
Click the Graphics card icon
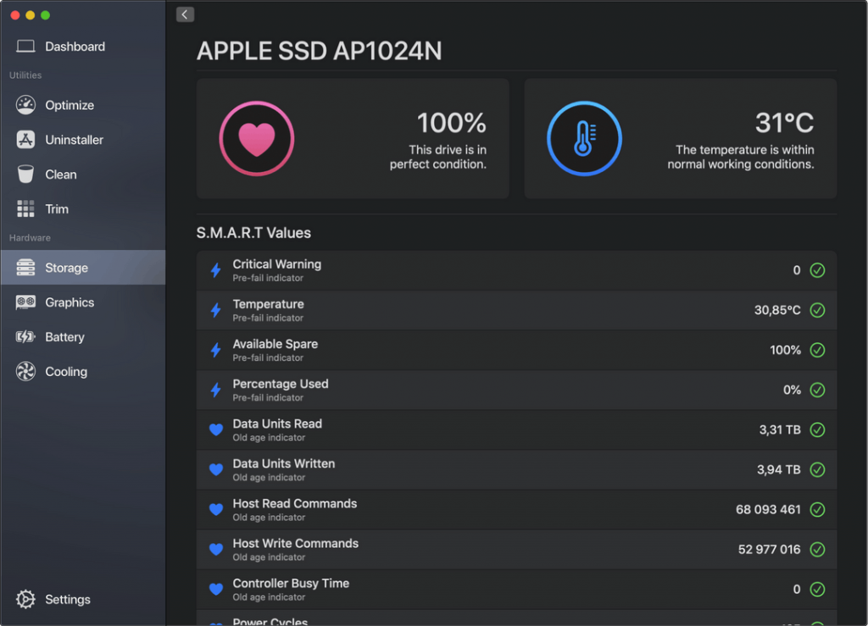[25, 302]
